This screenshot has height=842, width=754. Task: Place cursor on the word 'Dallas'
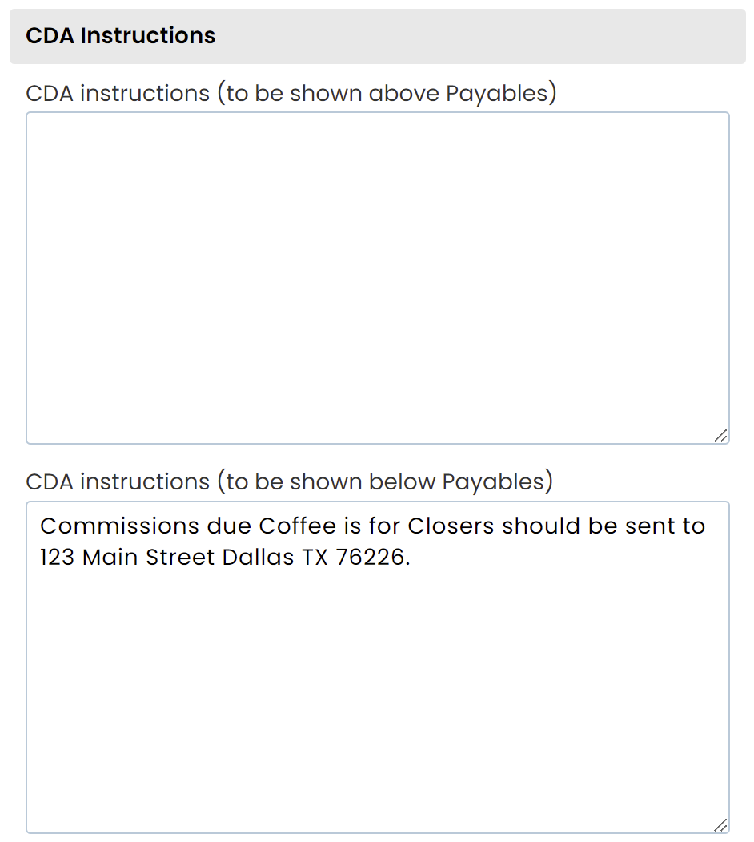[x=258, y=558]
